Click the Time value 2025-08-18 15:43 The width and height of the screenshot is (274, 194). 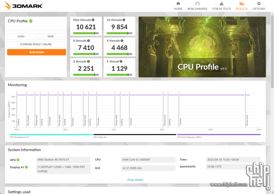(x=233, y=160)
